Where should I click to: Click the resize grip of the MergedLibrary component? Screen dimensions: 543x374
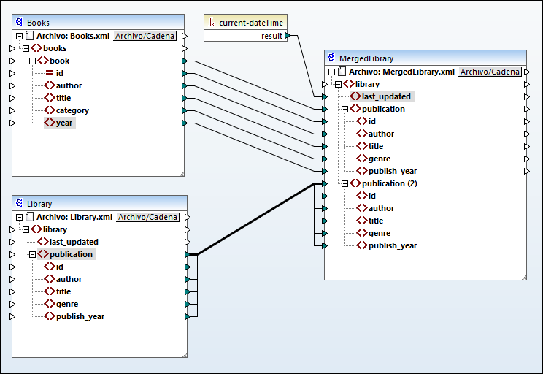[521, 275]
